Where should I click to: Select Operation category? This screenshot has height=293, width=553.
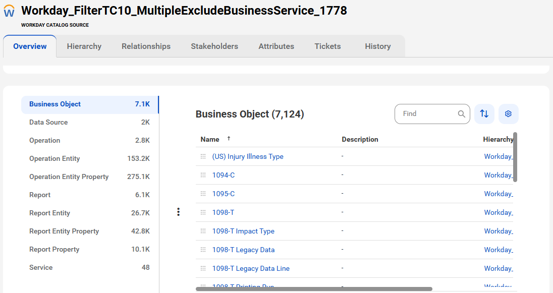(90, 141)
